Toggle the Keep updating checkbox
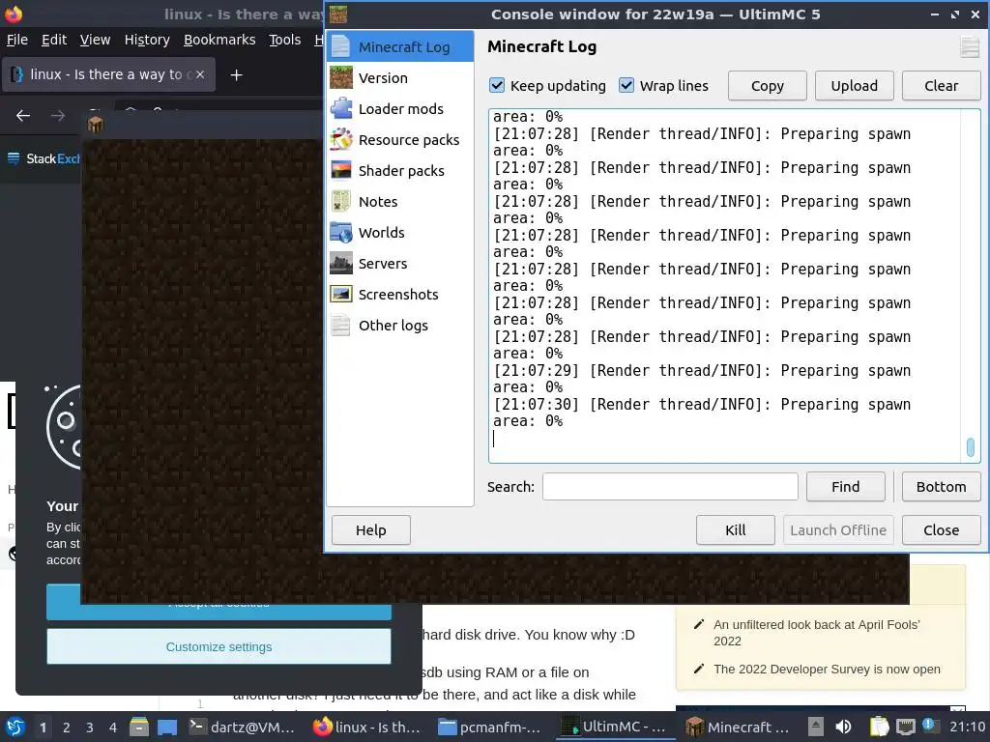Screen dimensions: 990x742 (x=497, y=85)
